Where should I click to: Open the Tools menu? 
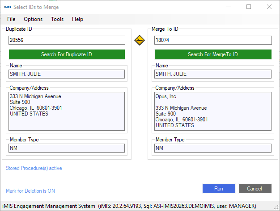[57, 19]
